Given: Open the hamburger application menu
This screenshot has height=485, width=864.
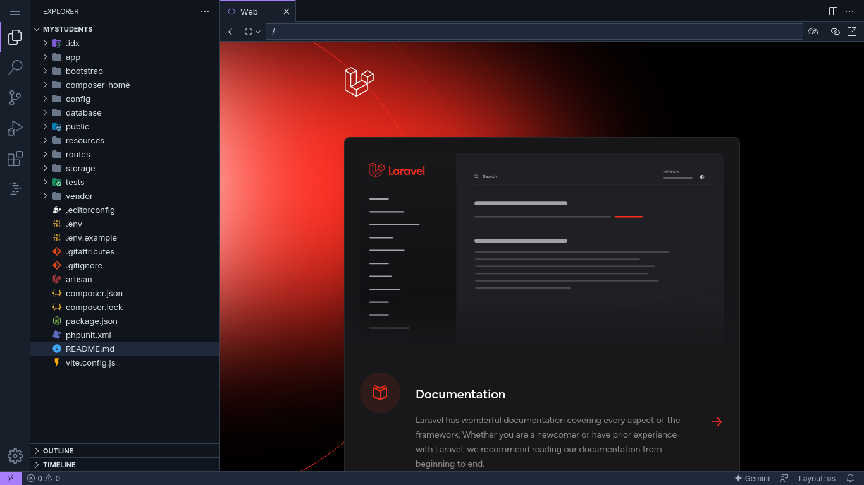Looking at the screenshot, I should click(15, 11).
